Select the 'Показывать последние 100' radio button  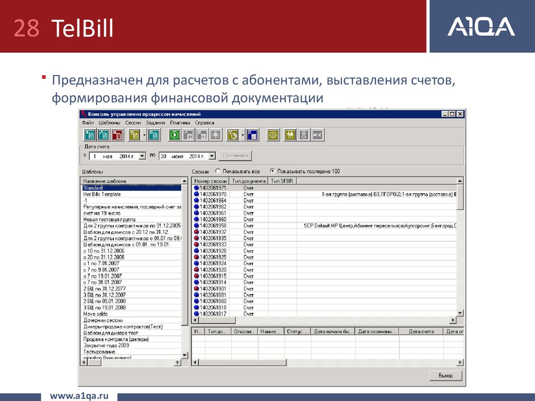[272, 171]
